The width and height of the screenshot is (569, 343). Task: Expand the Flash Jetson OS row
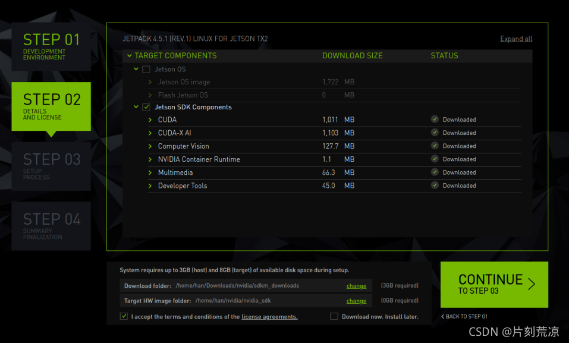(x=150, y=95)
